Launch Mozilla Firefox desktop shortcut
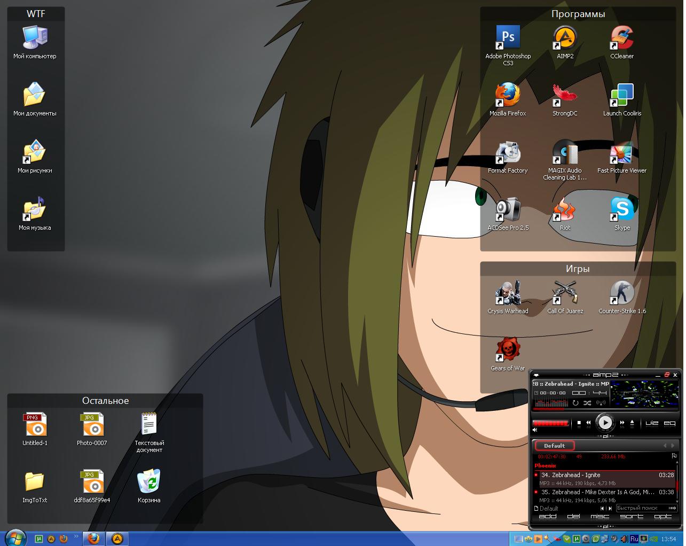This screenshot has width=686, height=546. point(508,99)
